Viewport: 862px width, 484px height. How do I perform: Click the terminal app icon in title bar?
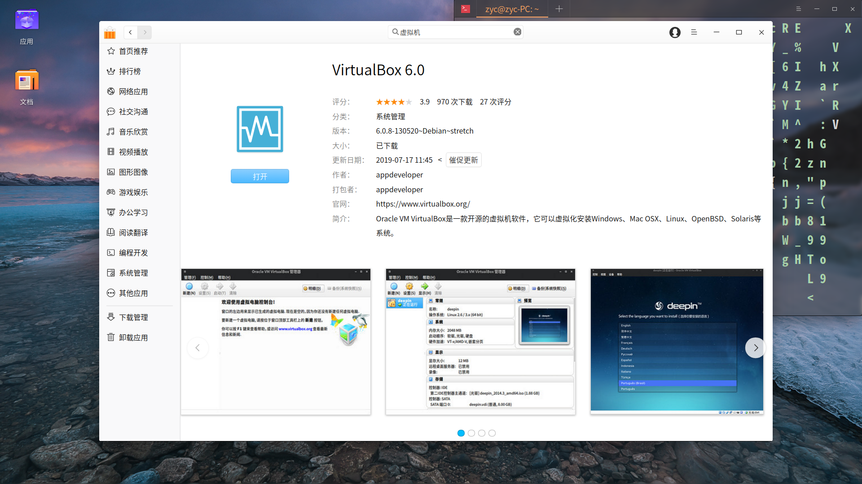(466, 9)
